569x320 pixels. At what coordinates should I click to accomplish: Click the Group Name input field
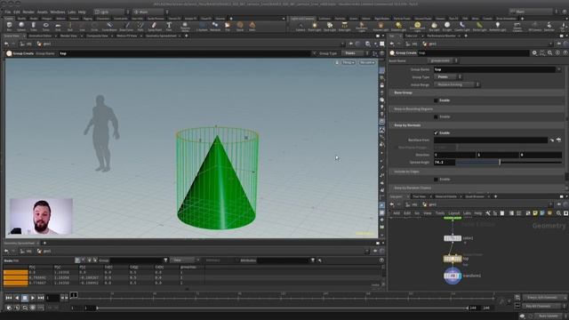(x=494, y=69)
